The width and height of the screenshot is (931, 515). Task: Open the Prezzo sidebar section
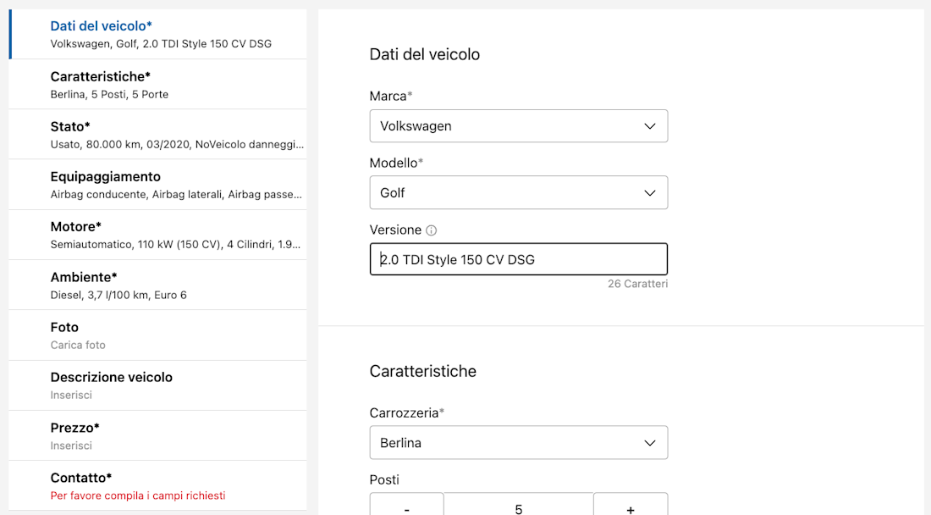click(x=158, y=435)
